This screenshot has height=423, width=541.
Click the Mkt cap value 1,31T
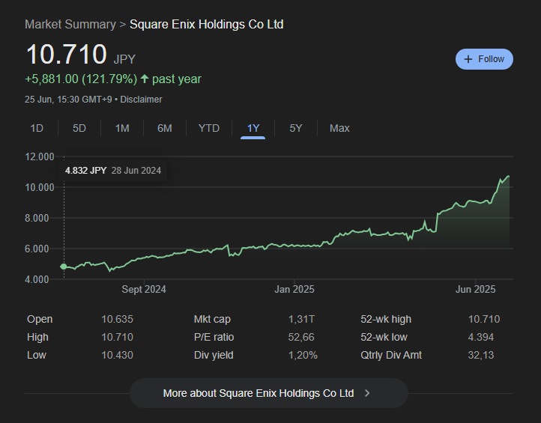coord(301,319)
